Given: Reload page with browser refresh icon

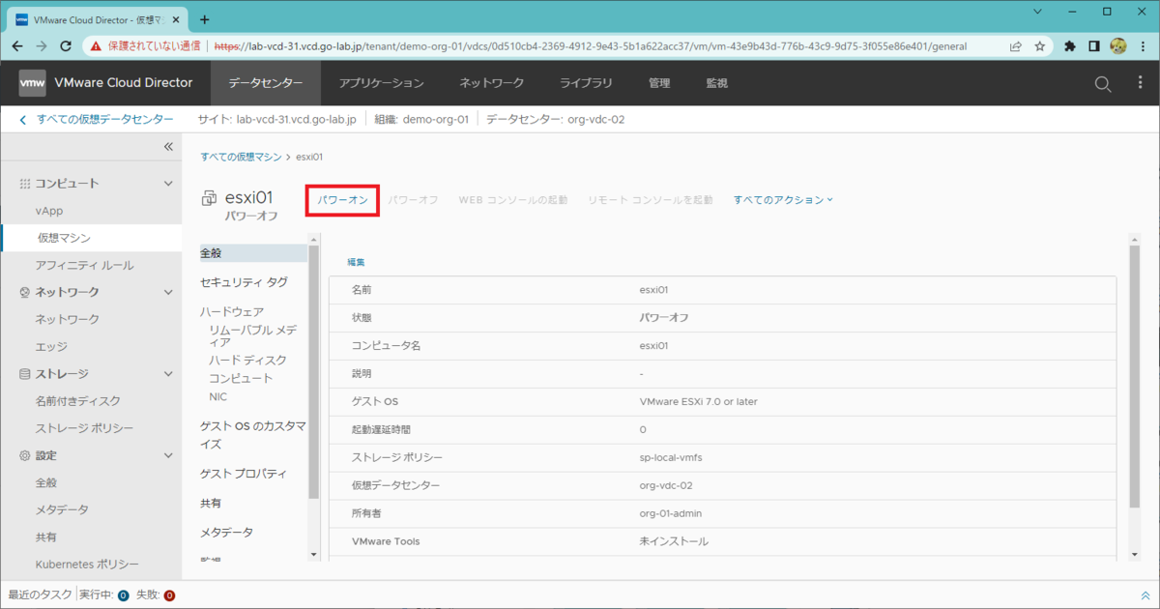Looking at the screenshot, I should [x=66, y=45].
